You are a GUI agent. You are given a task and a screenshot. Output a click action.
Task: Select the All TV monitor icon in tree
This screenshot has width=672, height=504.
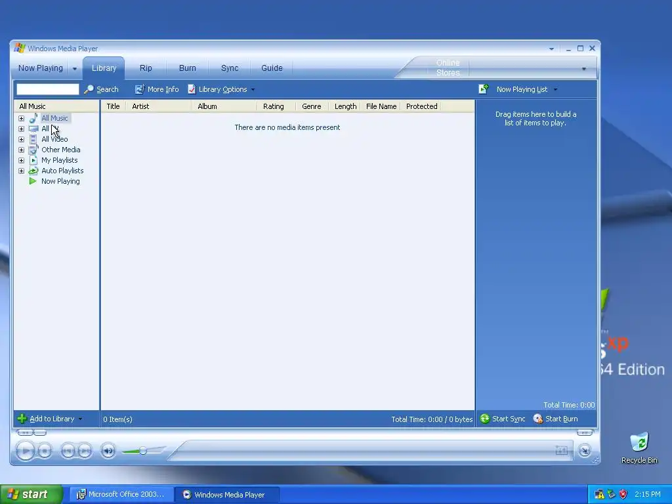click(x=33, y=129)
